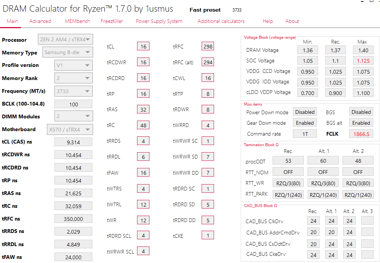
Task: Click the tWTRL timing value box
Action: (143, 204)
